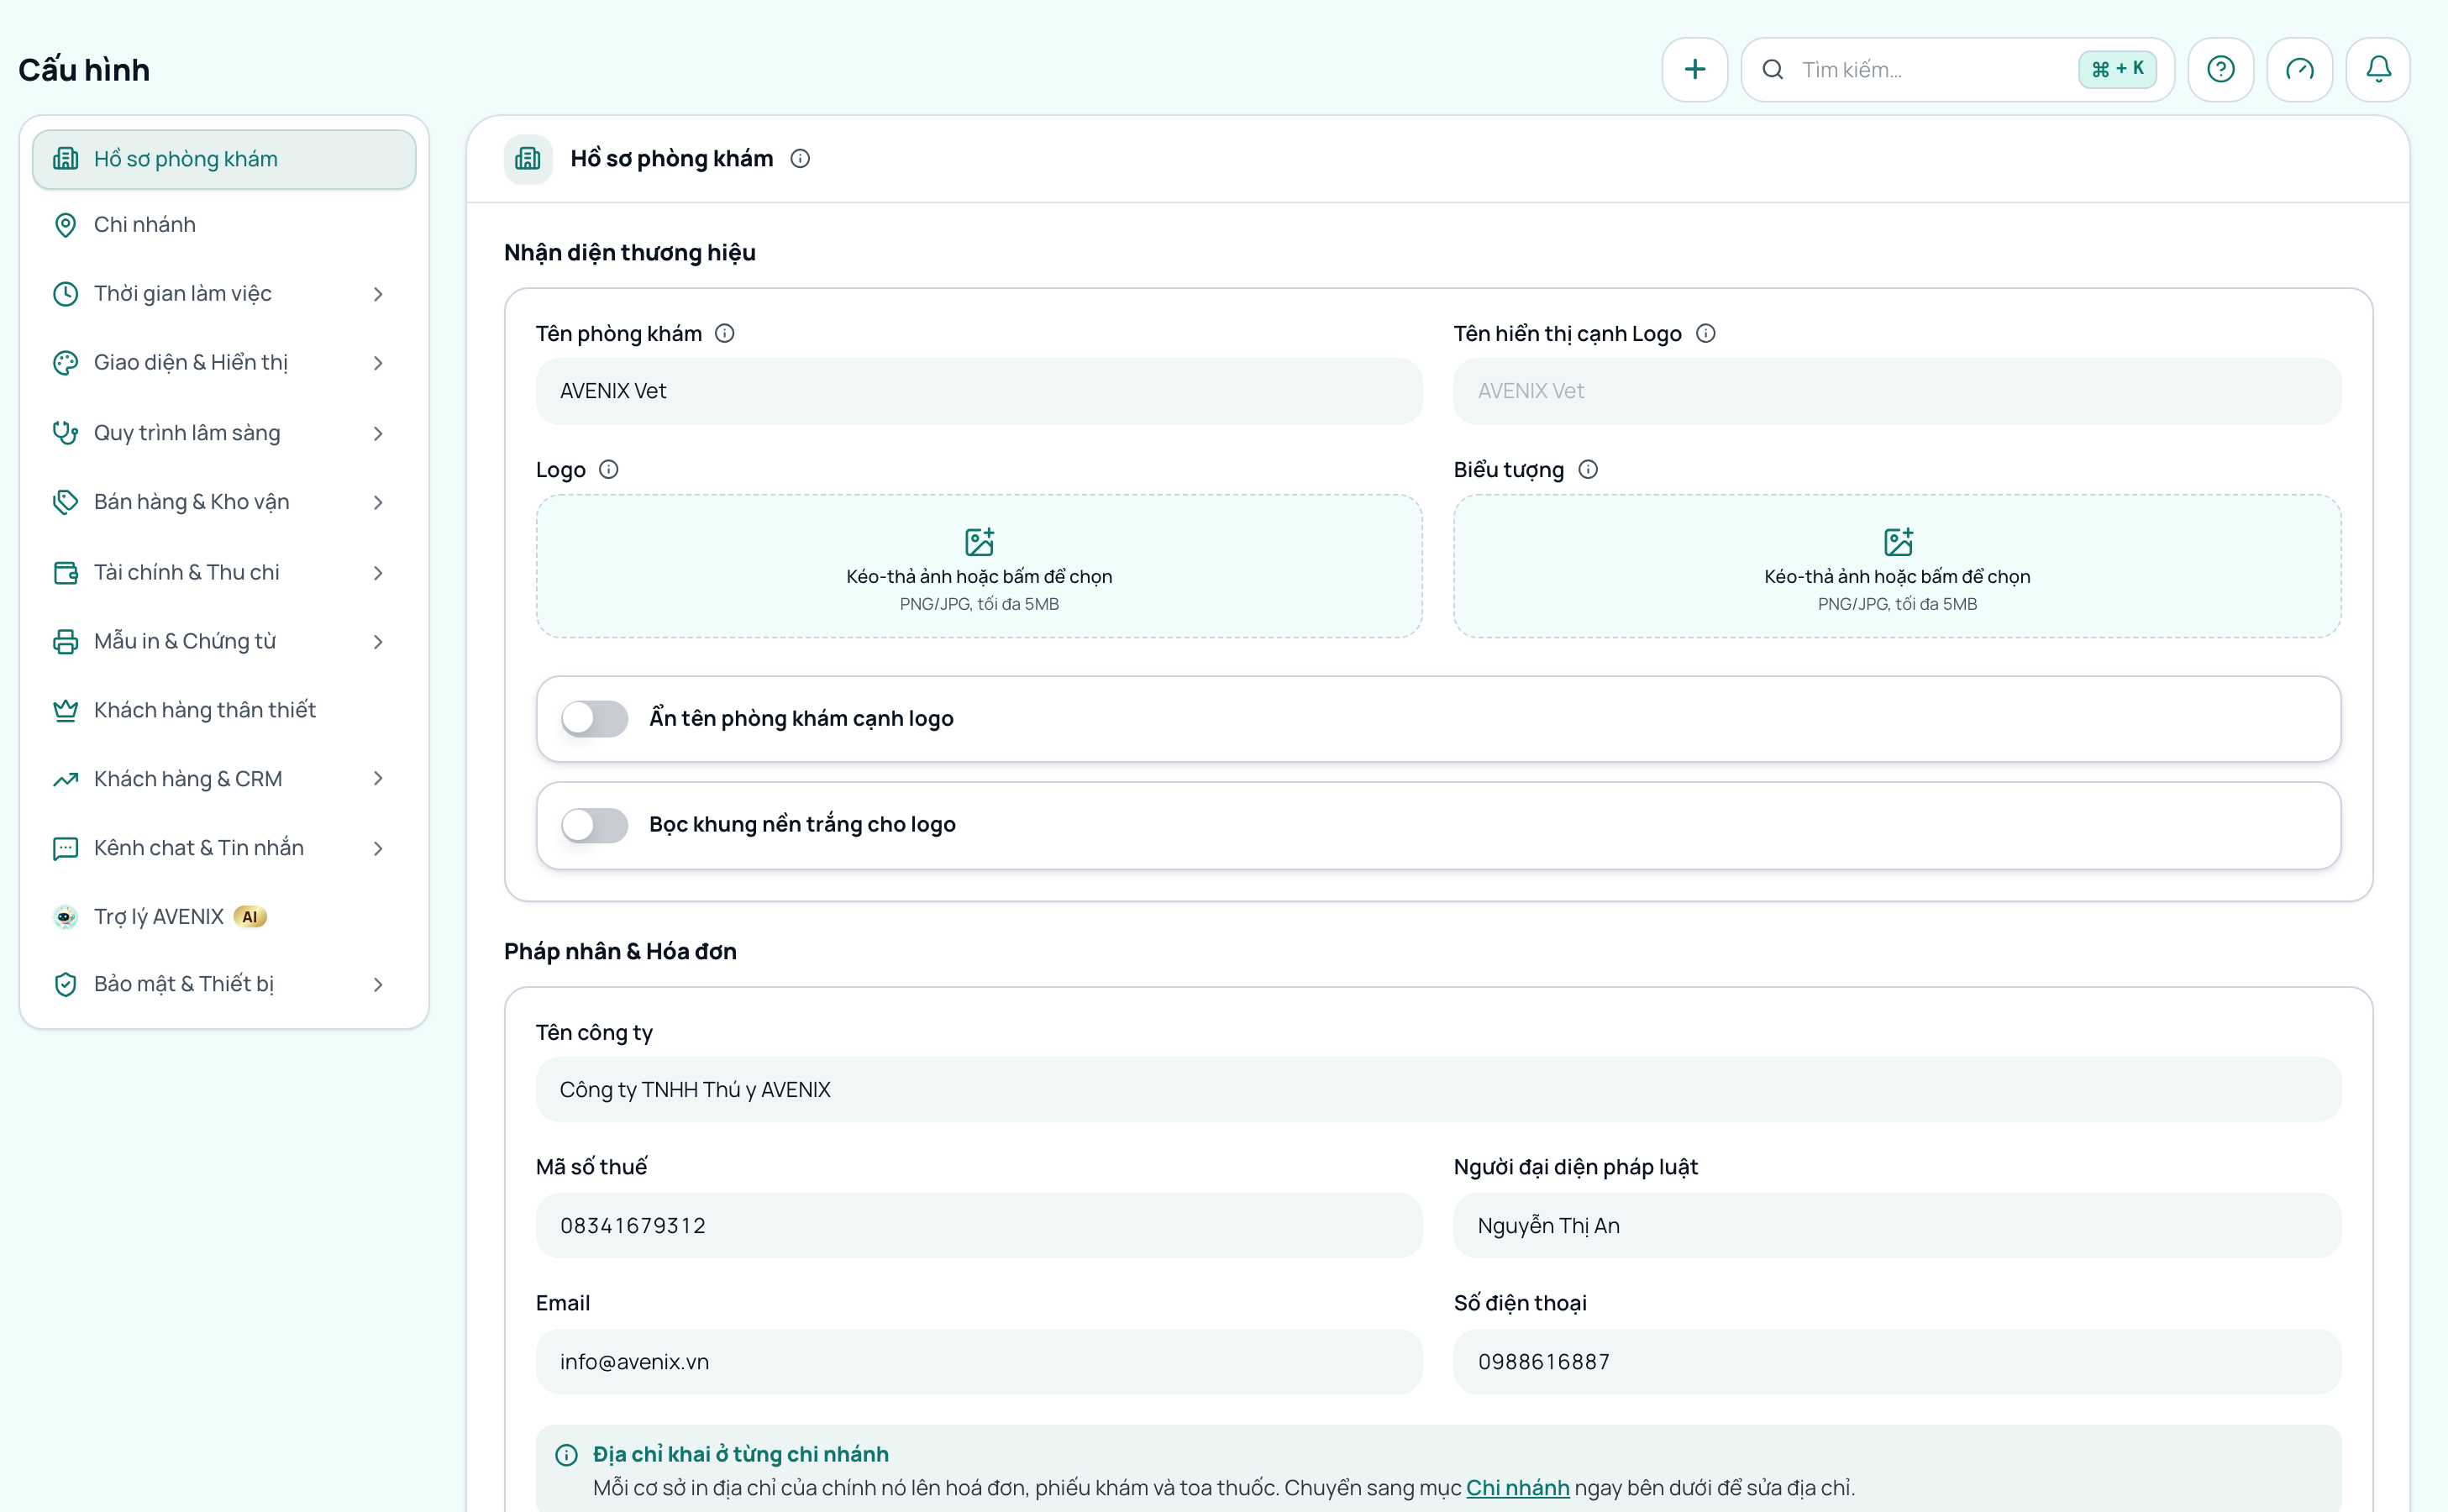The width and height of the screenshot is (2448, 1512).
Task: Open Quy trình lâm sàng menu label
Action: coord(187,433)
